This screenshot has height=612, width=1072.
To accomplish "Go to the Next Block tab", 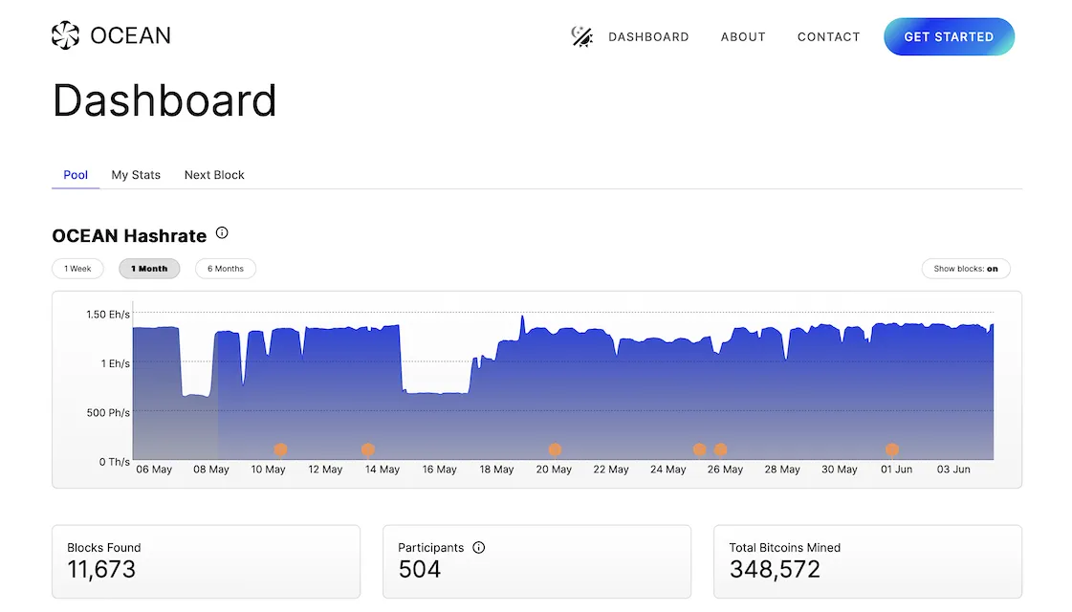I will click(x=214, y=175).
